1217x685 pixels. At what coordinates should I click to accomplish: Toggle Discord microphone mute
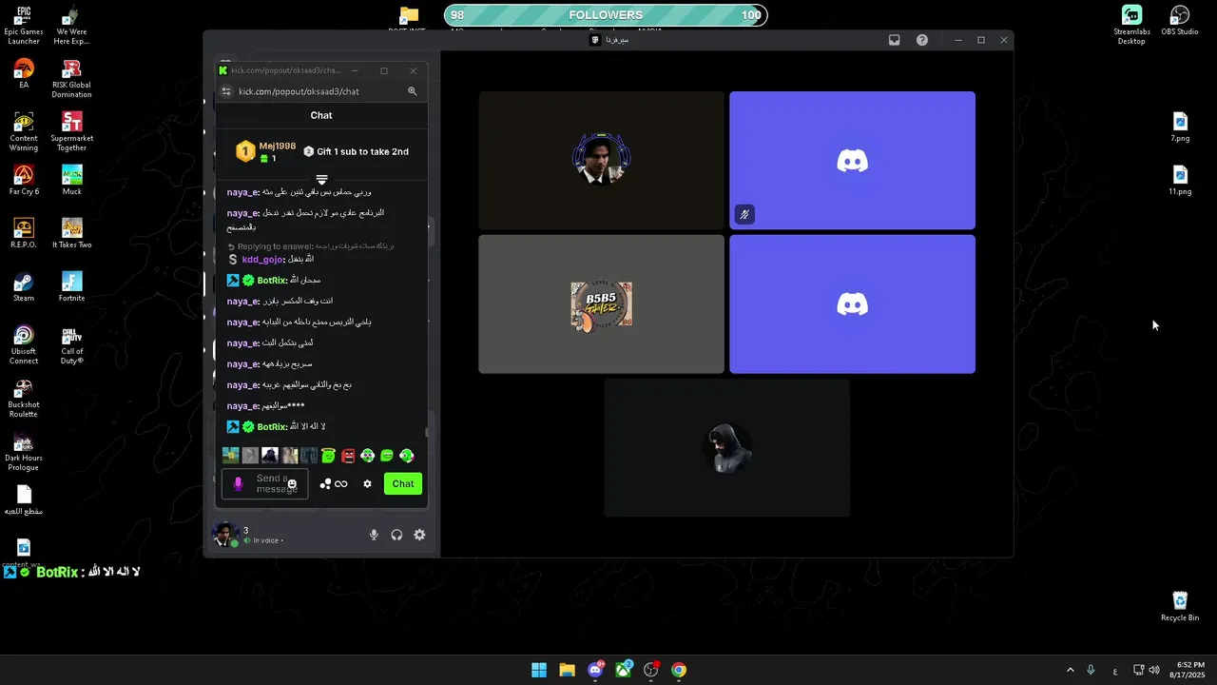coord(374,535)
